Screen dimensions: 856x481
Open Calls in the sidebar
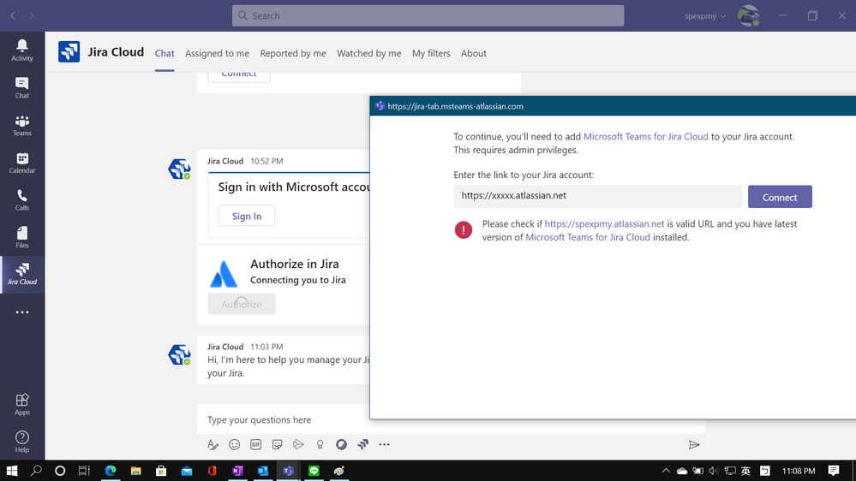point(21,200)
